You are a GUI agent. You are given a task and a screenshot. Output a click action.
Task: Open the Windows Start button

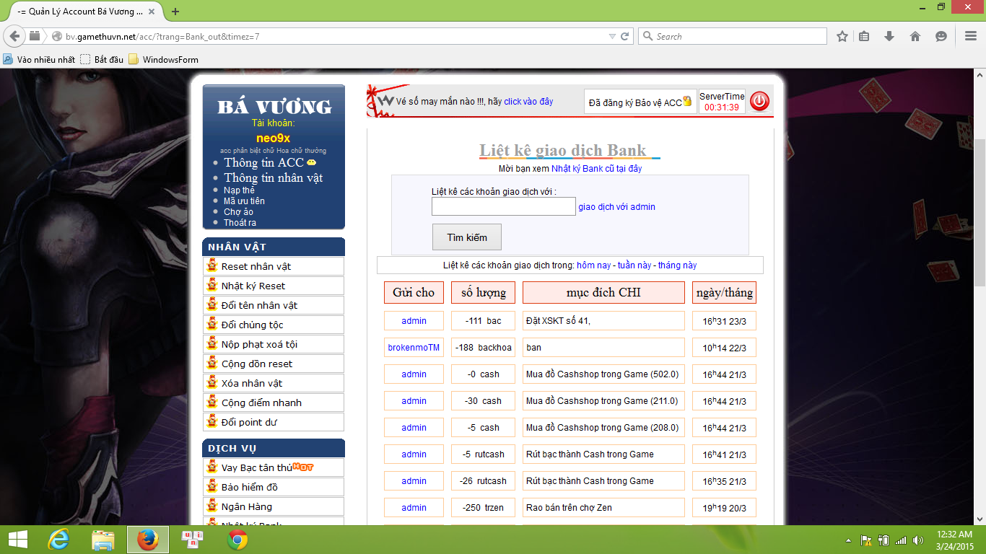[18, 540]
